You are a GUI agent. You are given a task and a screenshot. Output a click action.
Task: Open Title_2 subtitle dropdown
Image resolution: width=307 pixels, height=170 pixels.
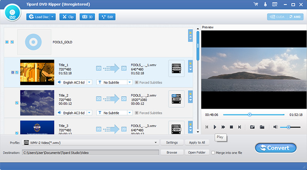[130, 113]
